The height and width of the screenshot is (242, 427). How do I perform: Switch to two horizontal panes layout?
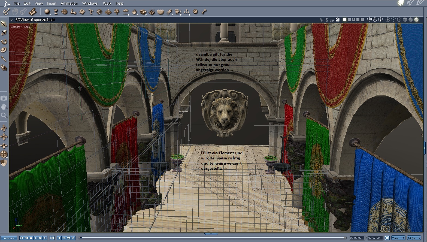tap(349, 20)
